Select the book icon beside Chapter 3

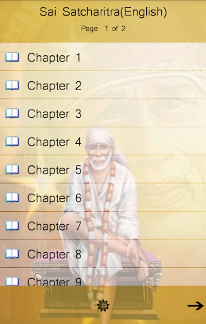coord(12,113)
